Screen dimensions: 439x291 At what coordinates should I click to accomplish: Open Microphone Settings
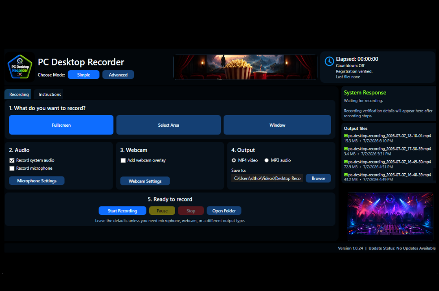[x=37, y=181]
